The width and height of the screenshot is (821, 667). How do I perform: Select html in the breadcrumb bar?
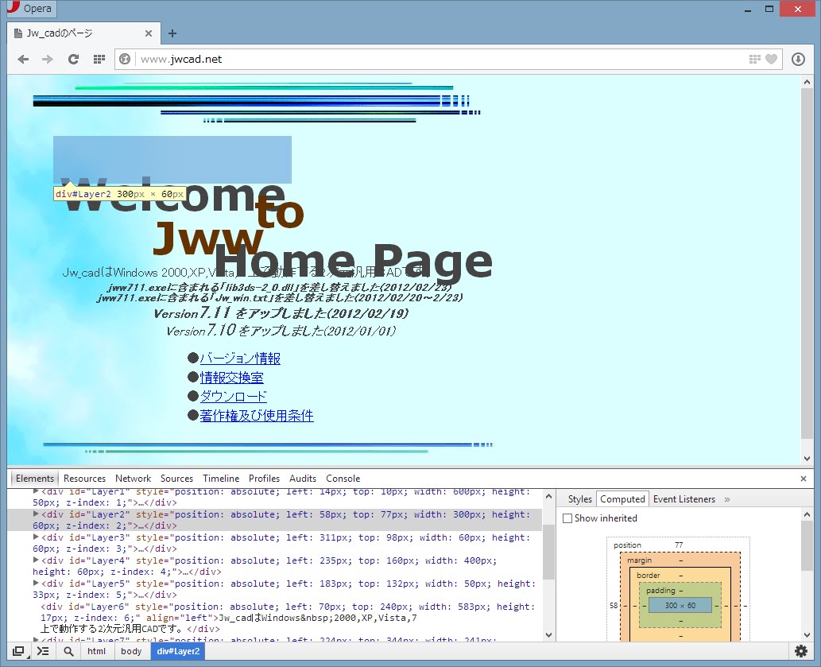pyautogui.click(x=96, y=651)
